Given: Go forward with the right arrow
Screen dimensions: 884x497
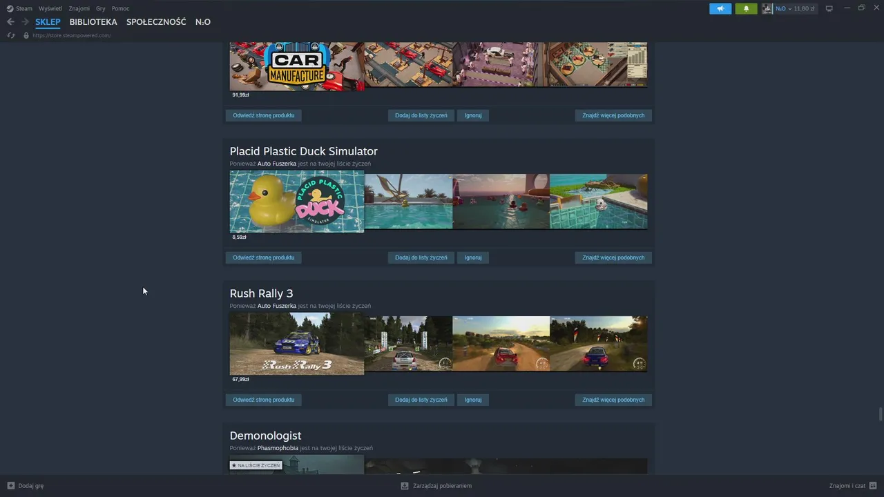Looking at the screenshot, I should (x=25, y=22).
